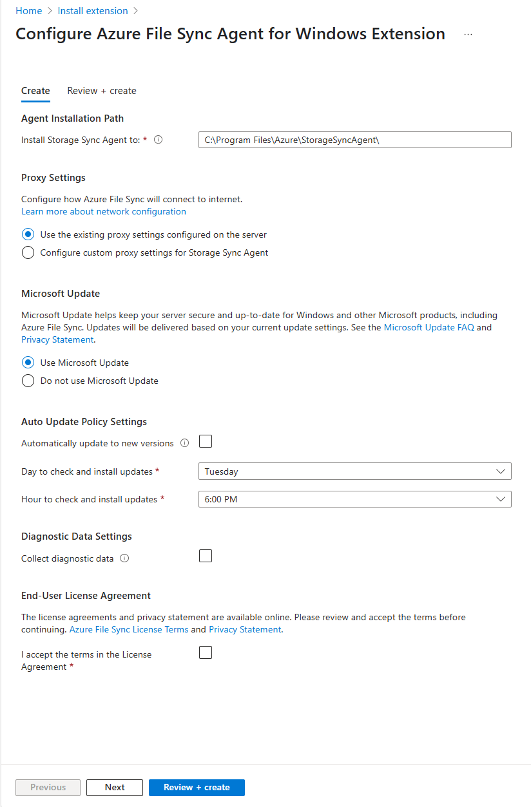Select Use the existing proxy settings option
The image size is (531, 807).
[28, 234]
